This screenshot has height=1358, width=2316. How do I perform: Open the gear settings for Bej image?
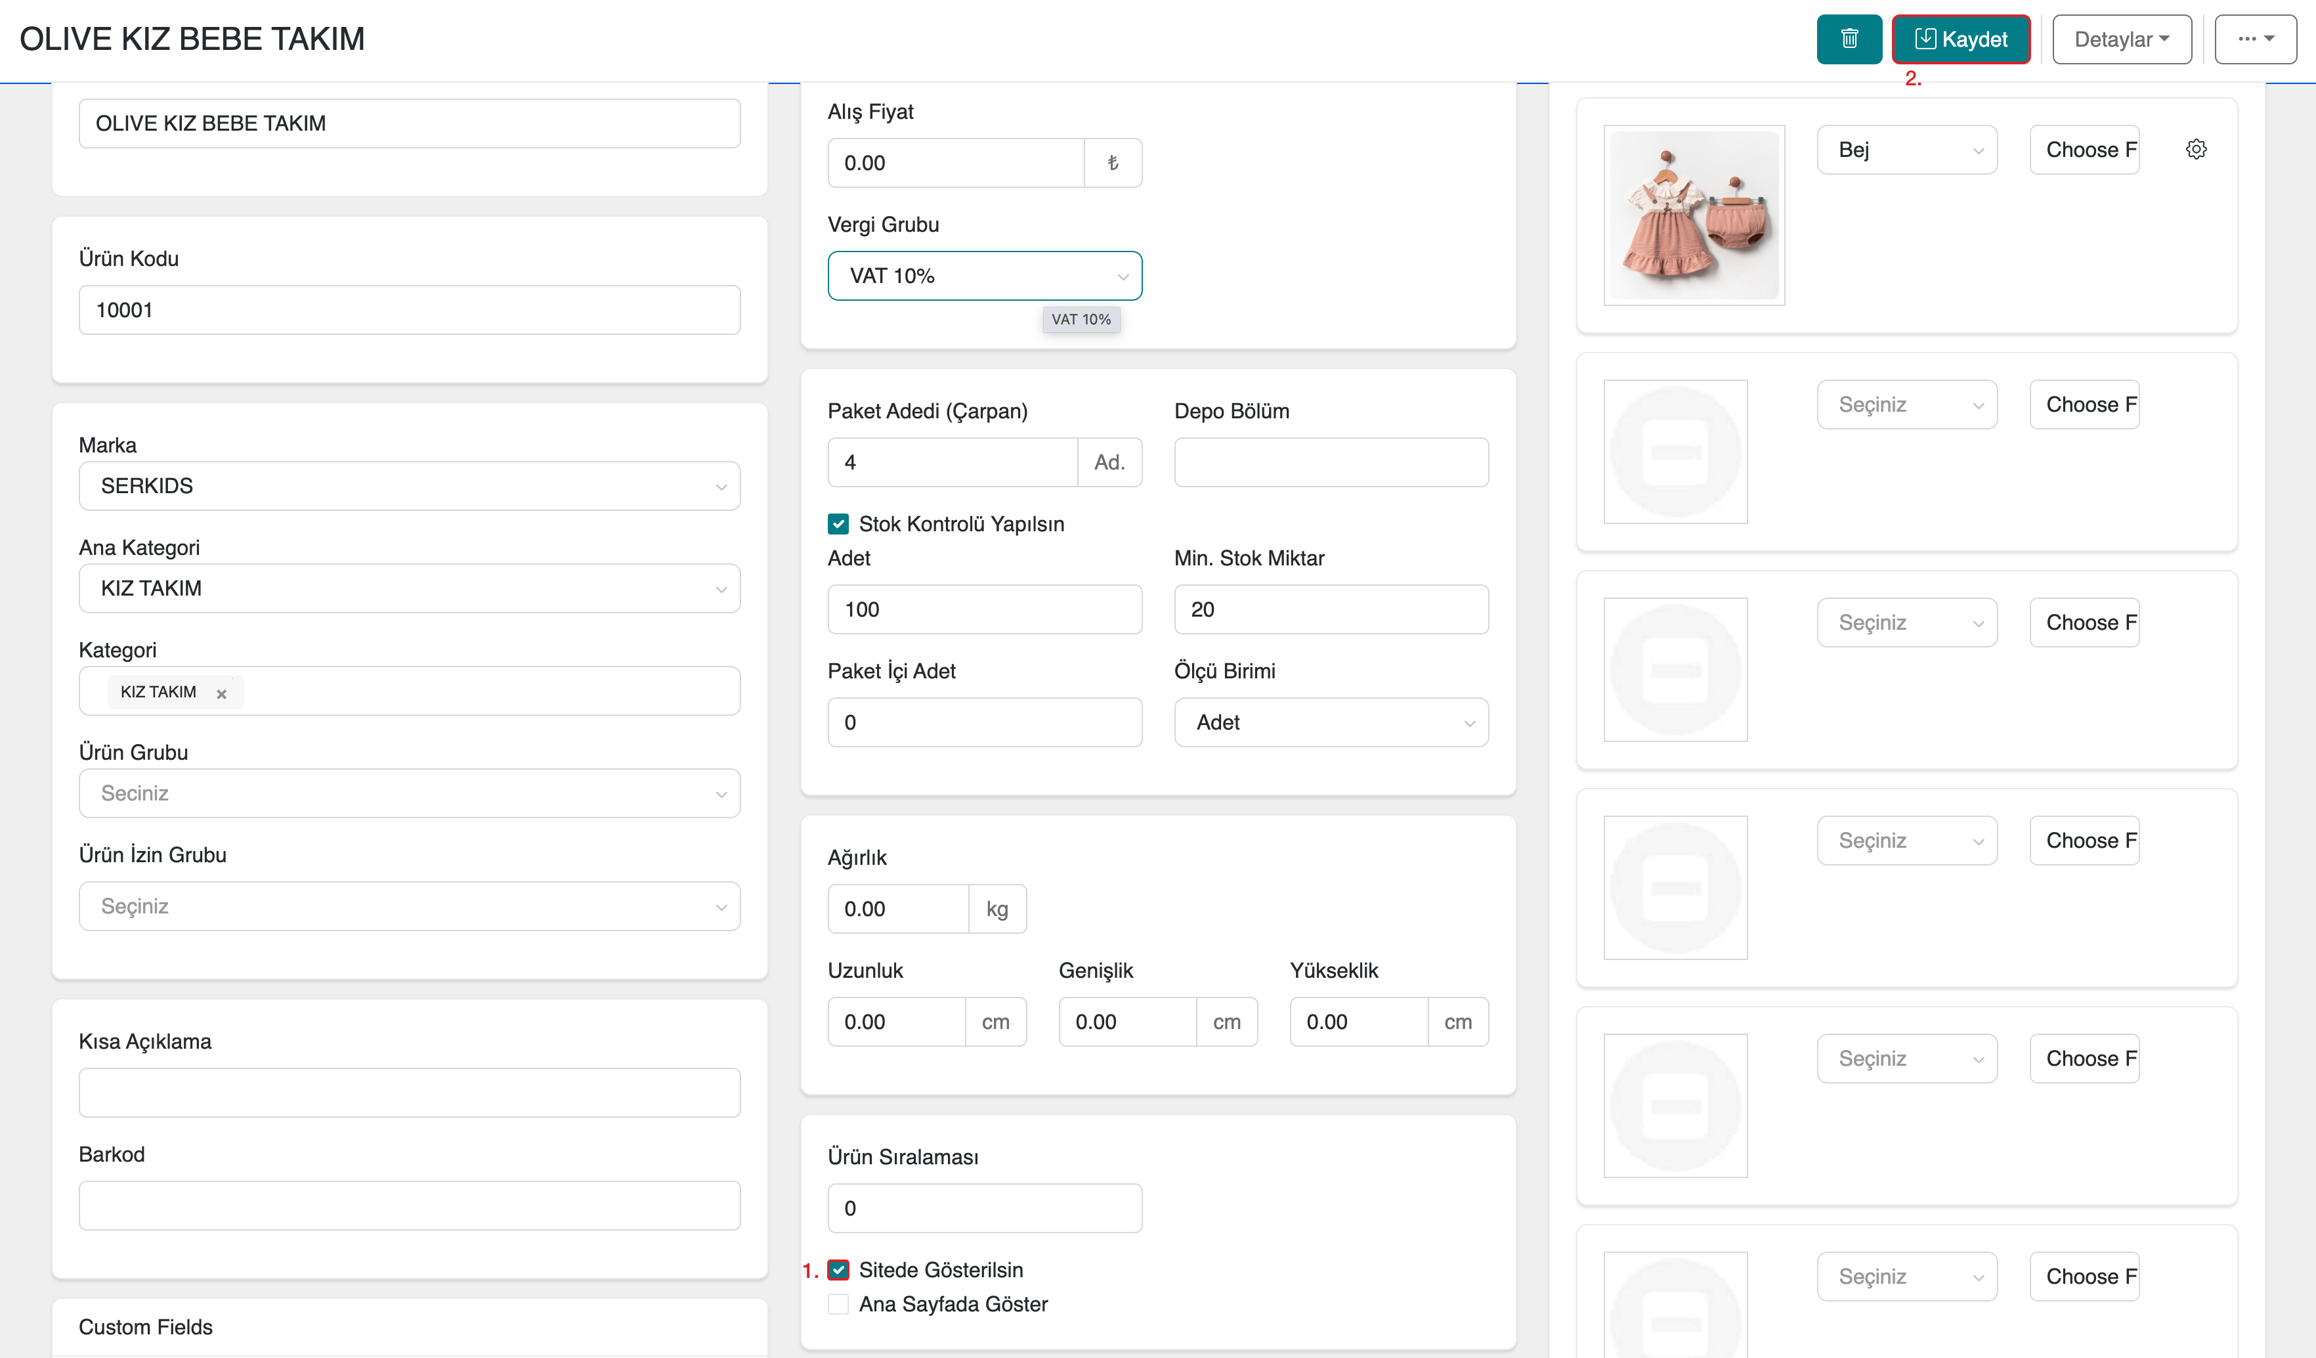pos(2196,150)
